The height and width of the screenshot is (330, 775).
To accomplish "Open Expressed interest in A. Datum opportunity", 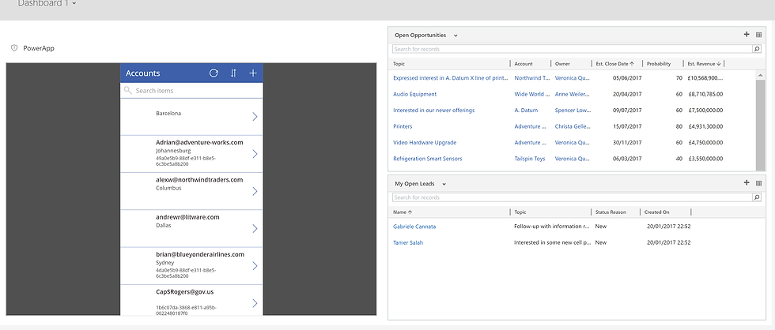I will point(450,78).
